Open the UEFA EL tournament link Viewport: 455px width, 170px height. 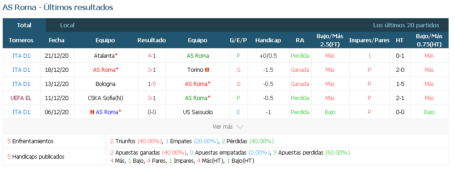coord(21,98)
